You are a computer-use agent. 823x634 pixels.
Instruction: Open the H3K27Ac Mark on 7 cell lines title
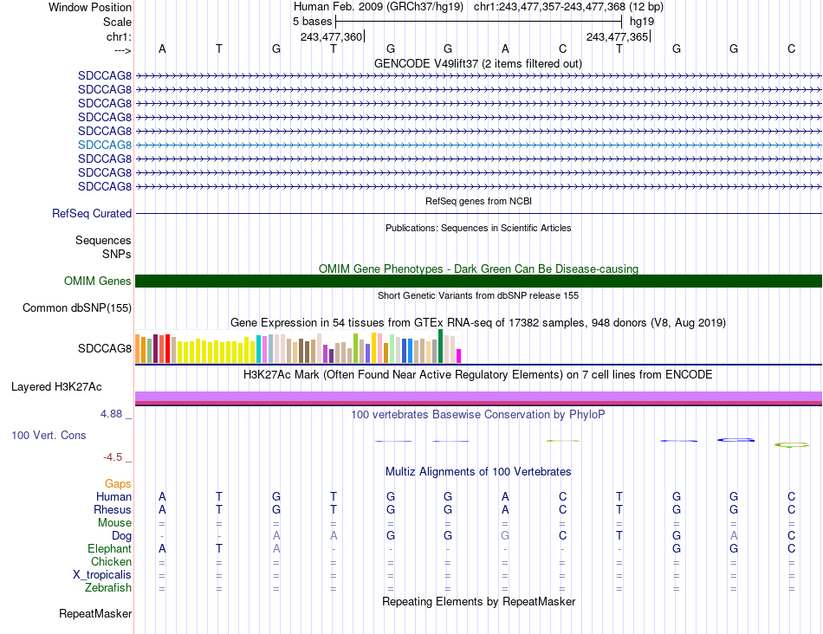[478, 375]
